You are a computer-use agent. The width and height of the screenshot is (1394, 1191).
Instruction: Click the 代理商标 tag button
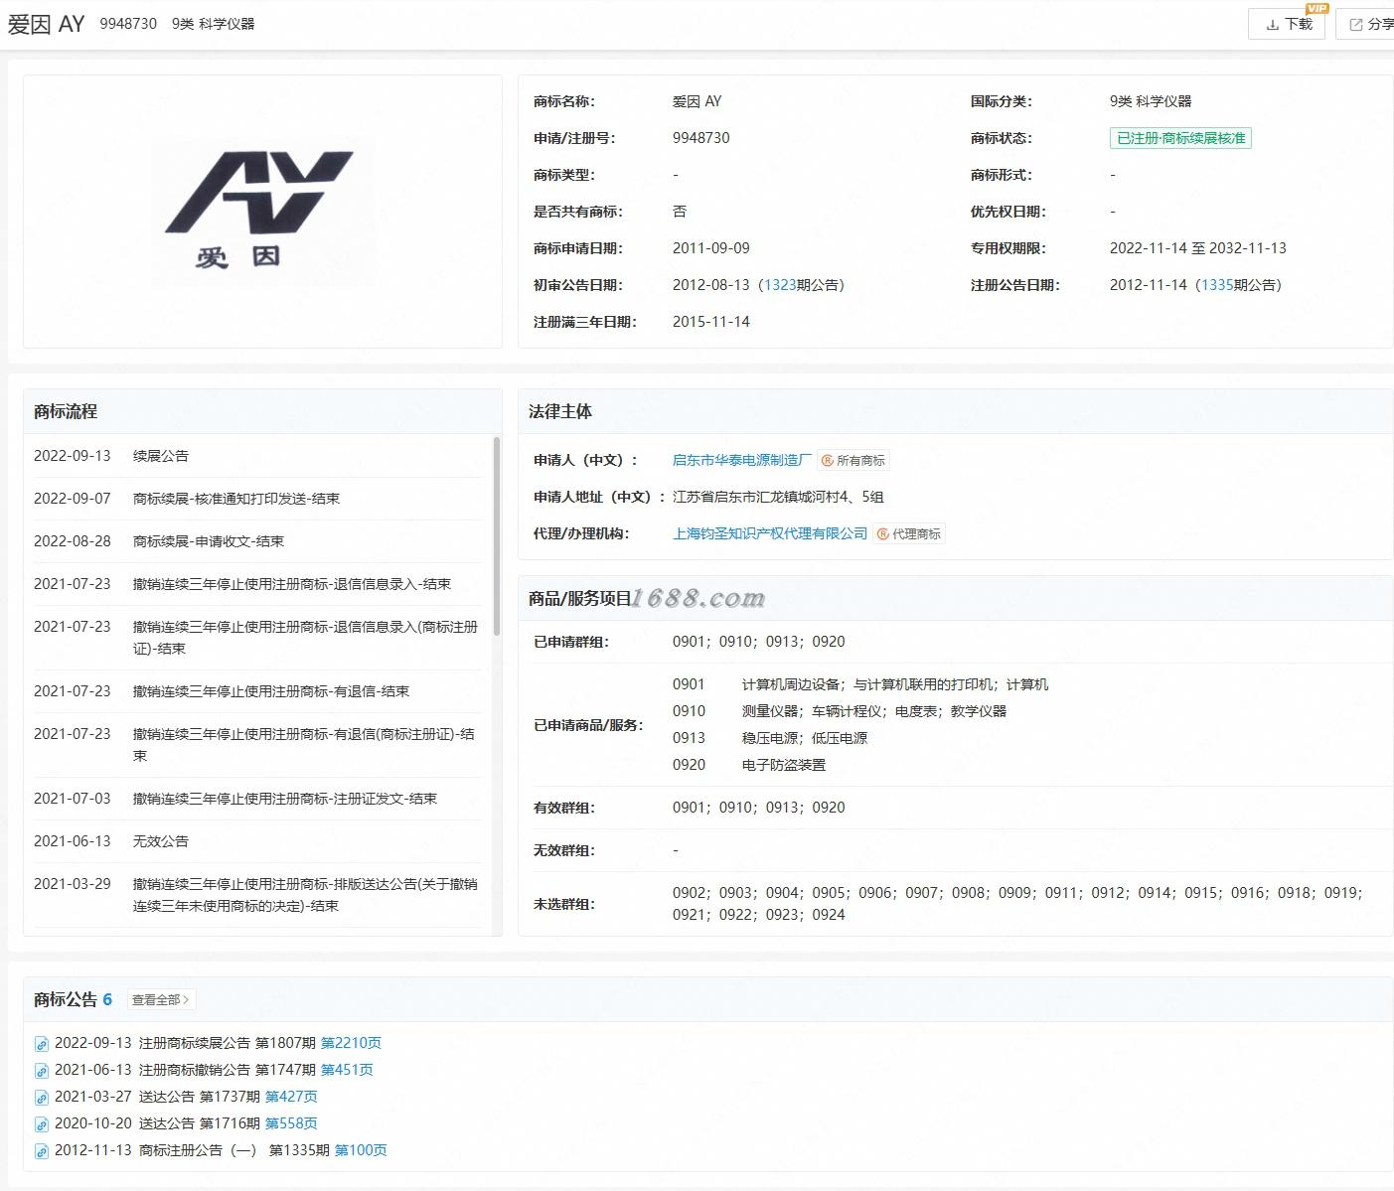pyautogui.click(x=909, y=534)
